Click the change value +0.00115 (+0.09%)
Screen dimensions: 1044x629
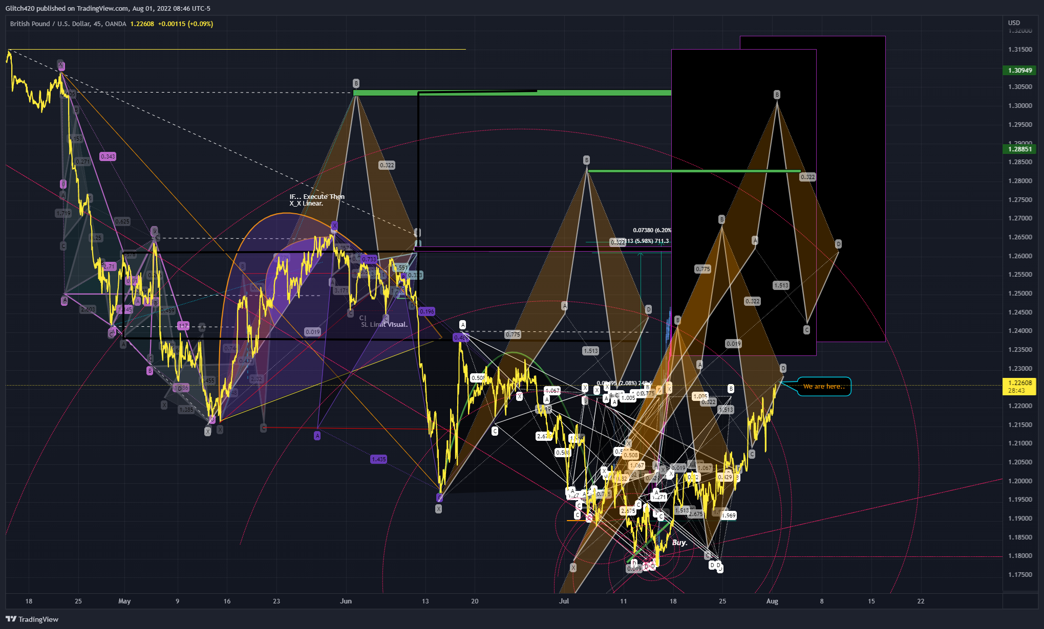[185, 24]
